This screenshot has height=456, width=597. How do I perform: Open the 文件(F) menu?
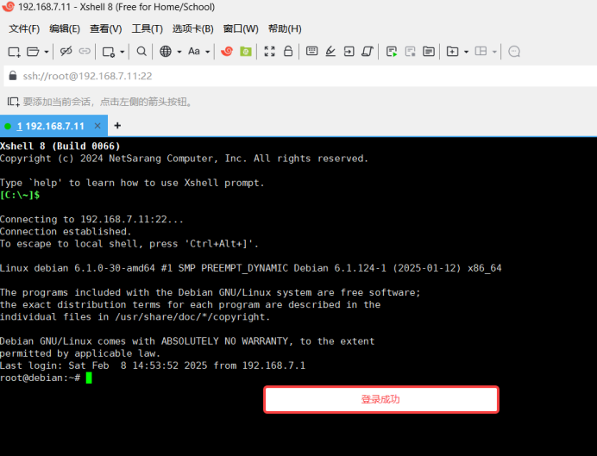click(24, 28)
